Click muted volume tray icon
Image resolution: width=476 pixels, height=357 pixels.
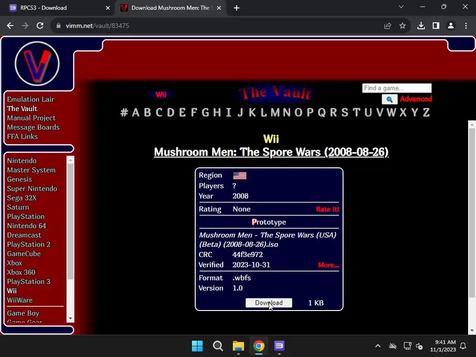419,346
